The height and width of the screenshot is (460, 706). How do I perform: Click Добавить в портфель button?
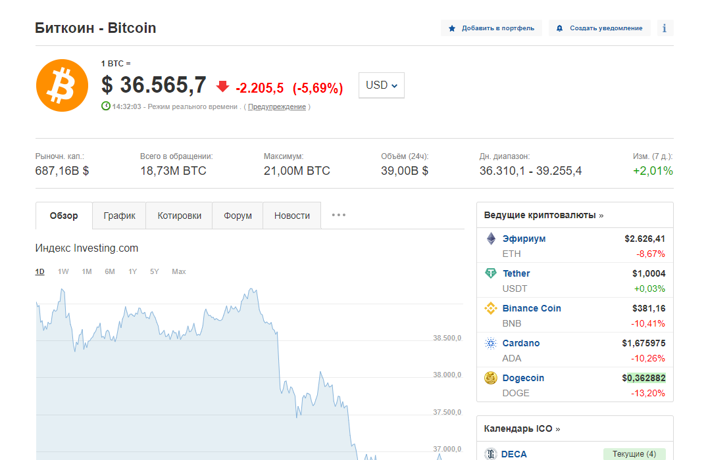click(x=492, y=28)
